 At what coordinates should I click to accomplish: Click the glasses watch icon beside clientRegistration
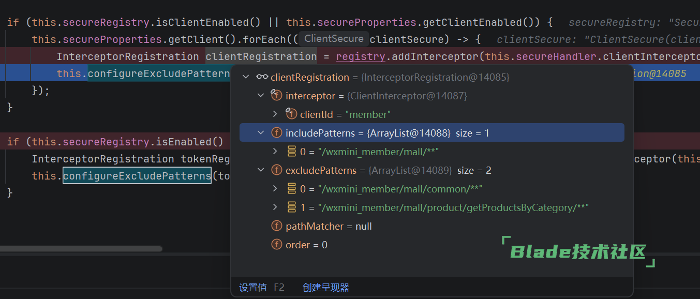(262, 77)
